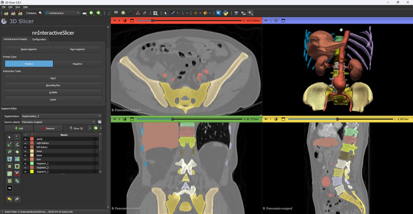Expand the Show 3D options arrow
The width and height of the screenshot is (413, 214).
(x=91, y=128)
